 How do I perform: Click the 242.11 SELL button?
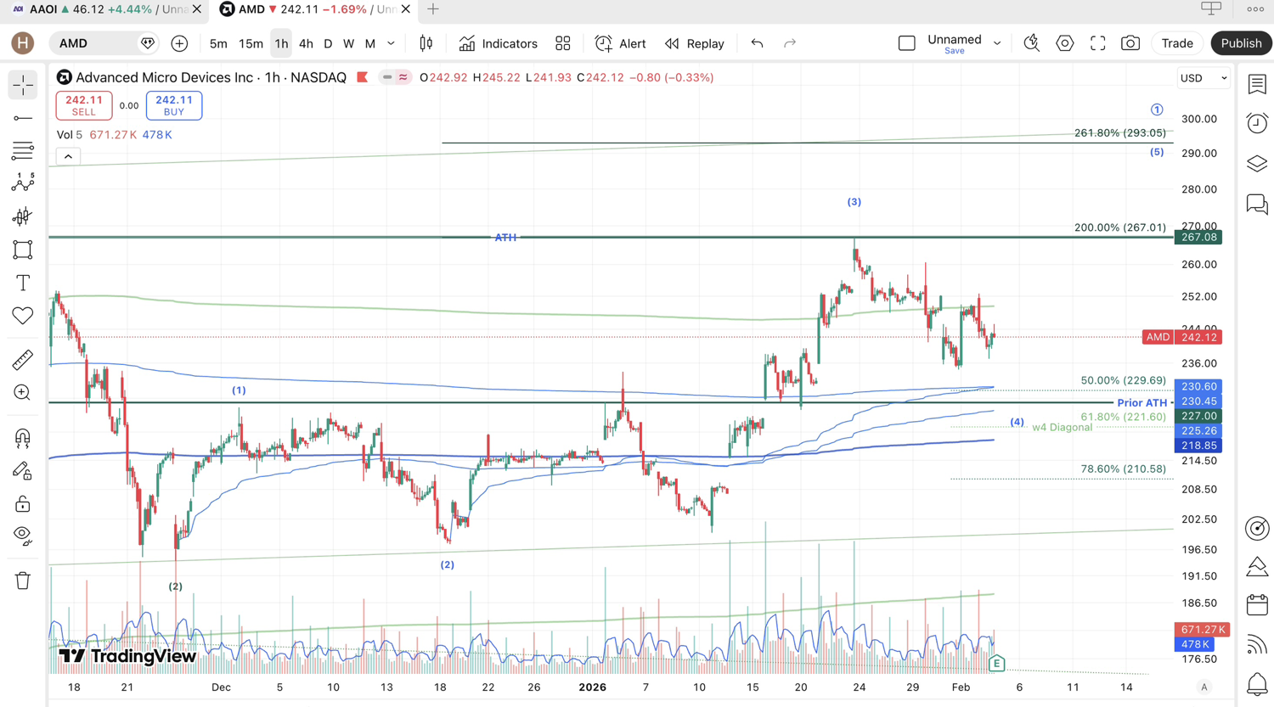coord(84,105)
